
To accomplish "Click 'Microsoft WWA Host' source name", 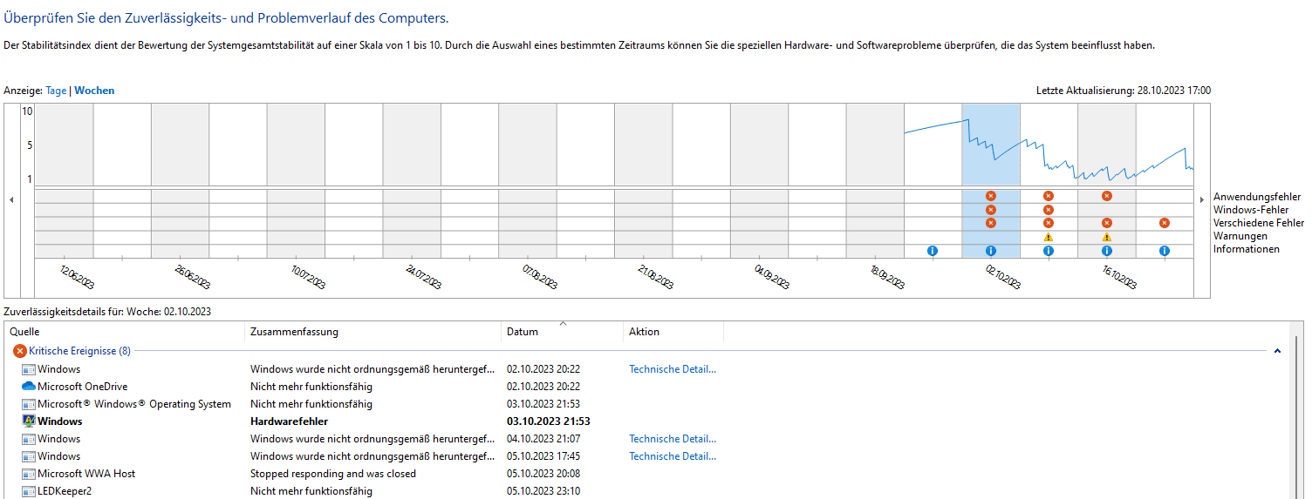I will tap(86, 474).
